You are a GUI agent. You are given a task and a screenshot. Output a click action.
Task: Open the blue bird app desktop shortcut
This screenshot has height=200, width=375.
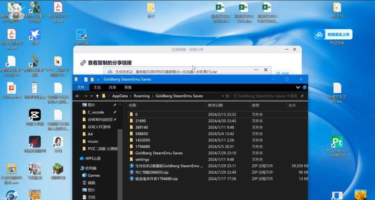click(x=35, y=37)
